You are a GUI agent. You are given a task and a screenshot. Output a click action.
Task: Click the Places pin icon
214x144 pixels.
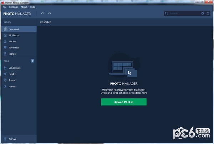5,54
